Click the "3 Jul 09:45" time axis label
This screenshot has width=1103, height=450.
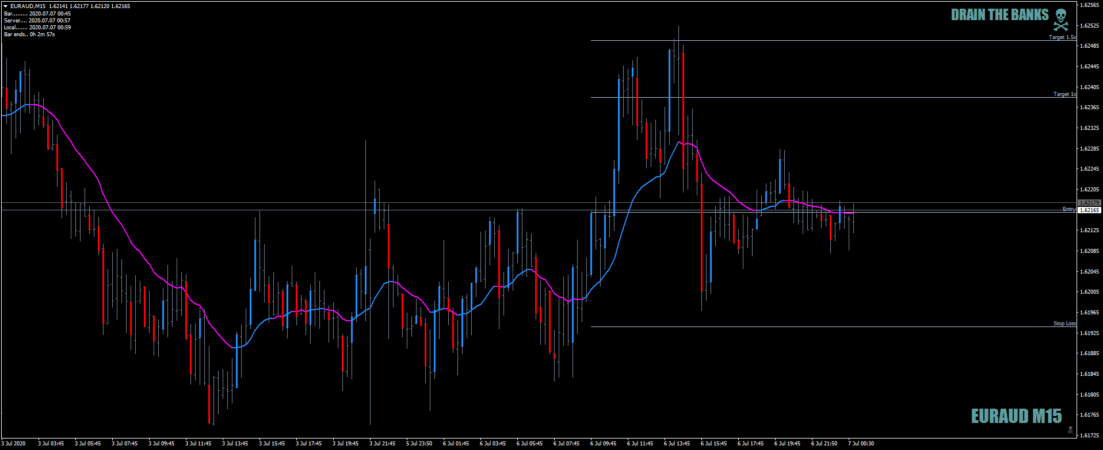(162, 444)
